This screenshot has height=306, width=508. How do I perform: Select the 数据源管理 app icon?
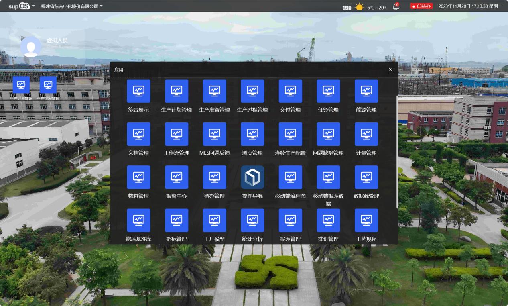pos(366,177)
